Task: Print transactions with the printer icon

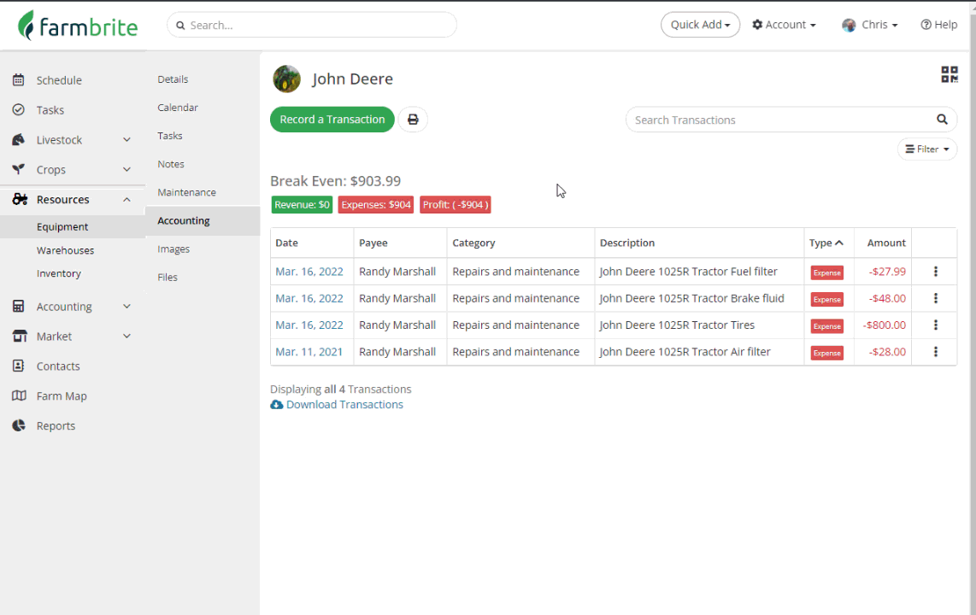Action: pos(413,120)
